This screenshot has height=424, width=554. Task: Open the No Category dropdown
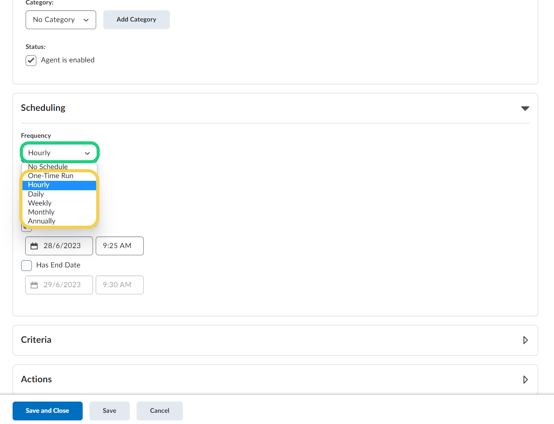(61, 20)
